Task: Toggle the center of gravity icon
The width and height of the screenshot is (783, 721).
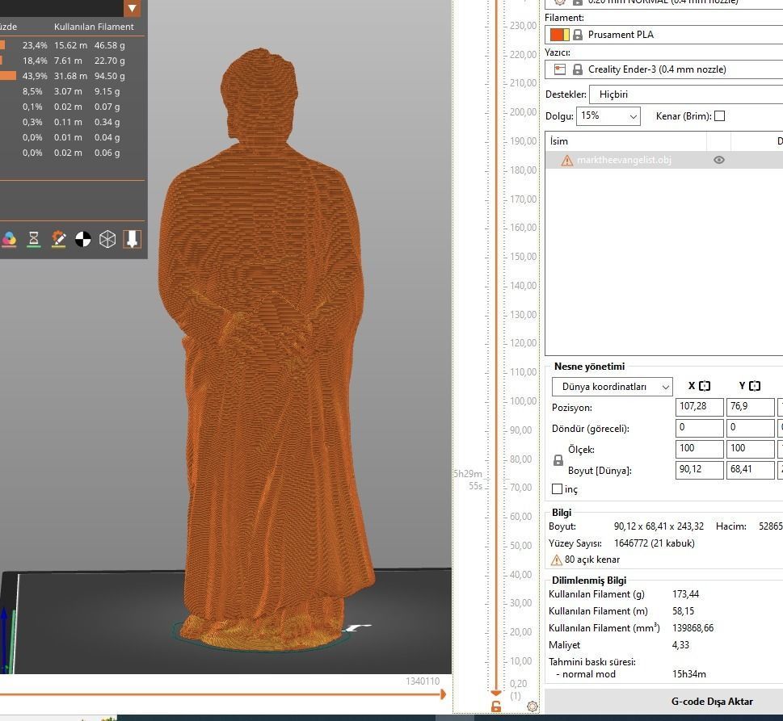Action: pyautogui.click(x=83, y=240)
